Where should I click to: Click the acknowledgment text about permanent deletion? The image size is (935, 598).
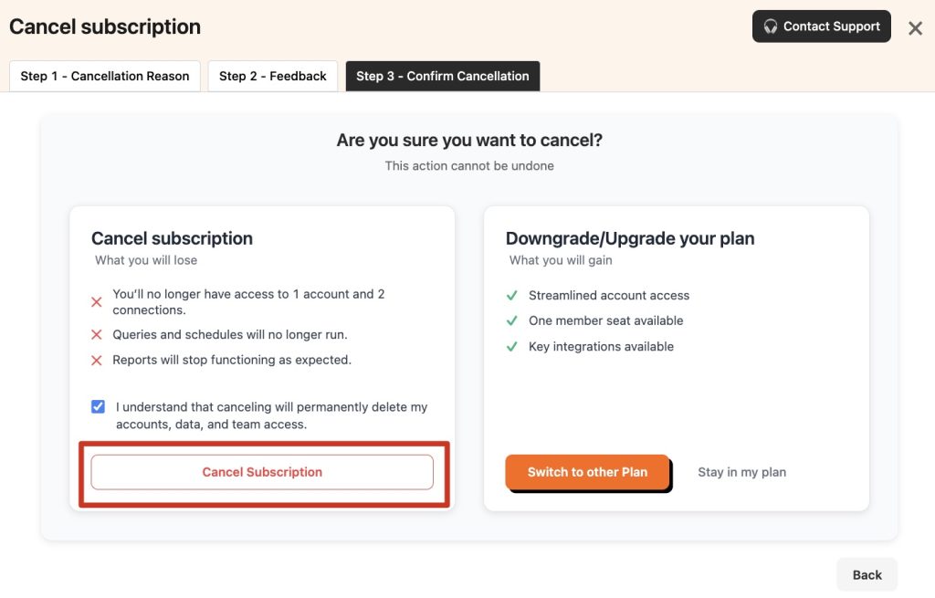click(x=271, y=415)
